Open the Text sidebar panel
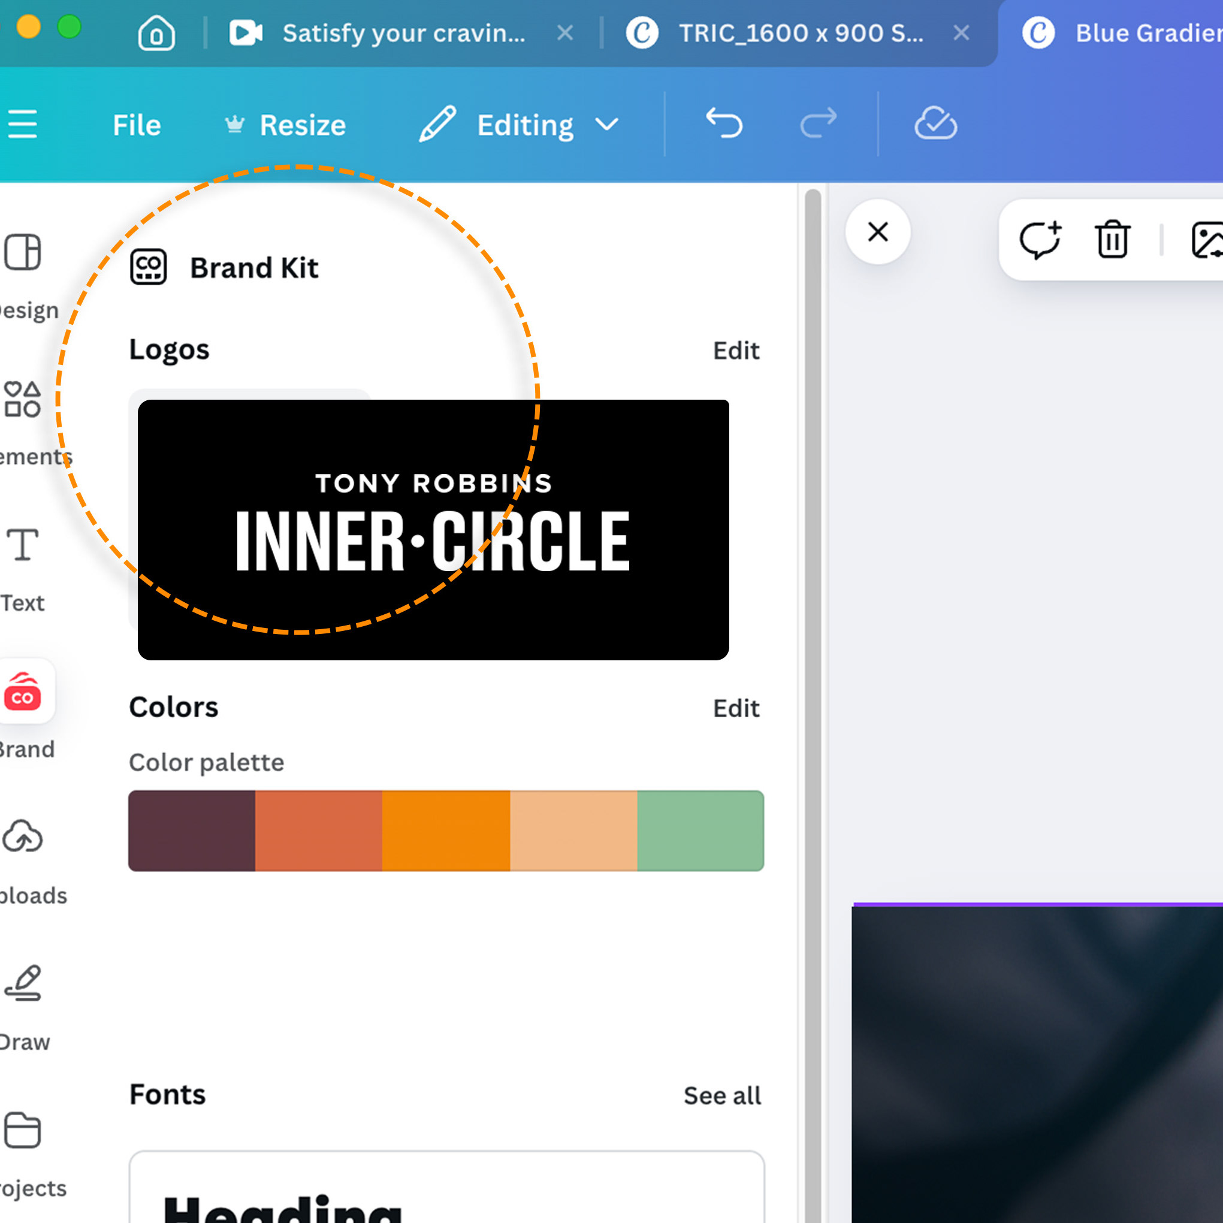 [23, 570]
